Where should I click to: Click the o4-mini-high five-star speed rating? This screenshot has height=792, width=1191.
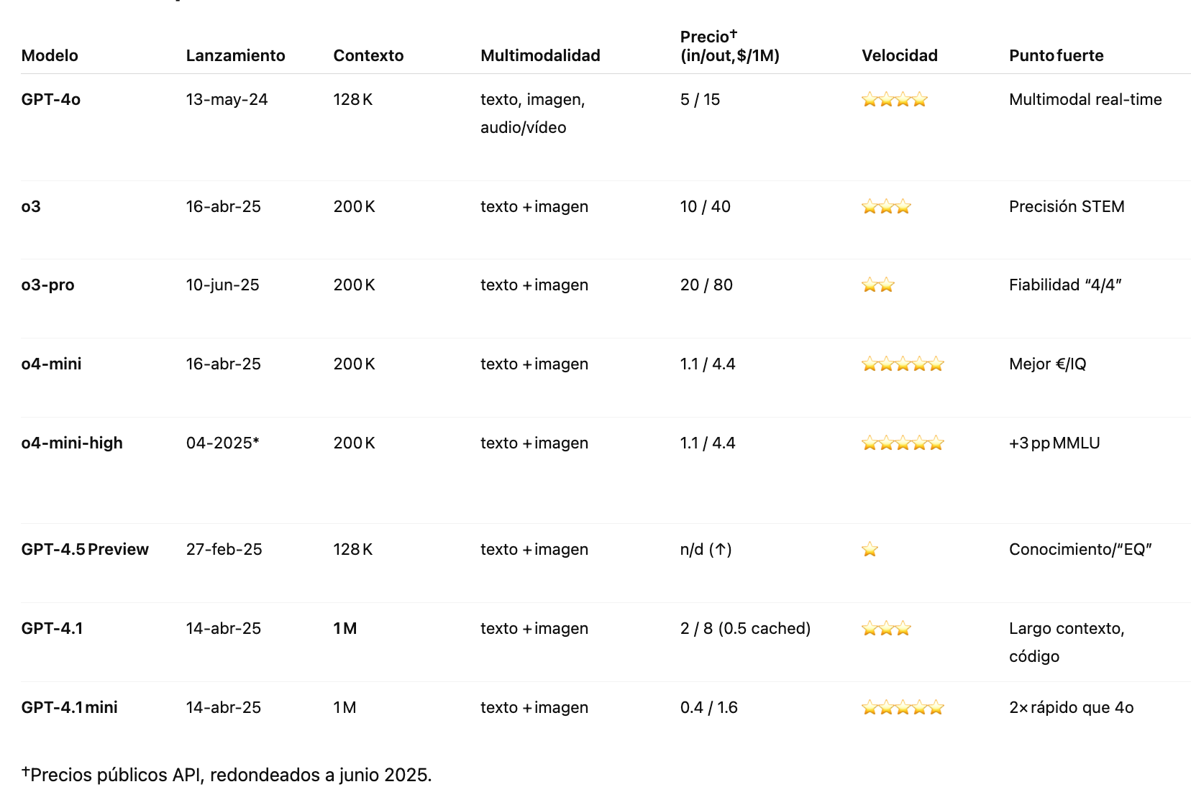pos(903,443)
